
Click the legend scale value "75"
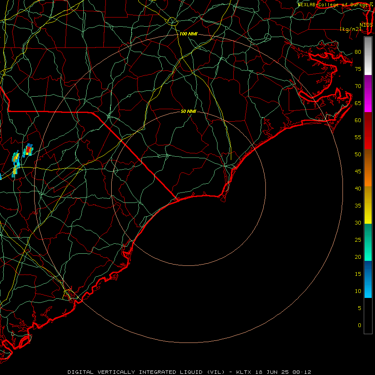point(358,69)
